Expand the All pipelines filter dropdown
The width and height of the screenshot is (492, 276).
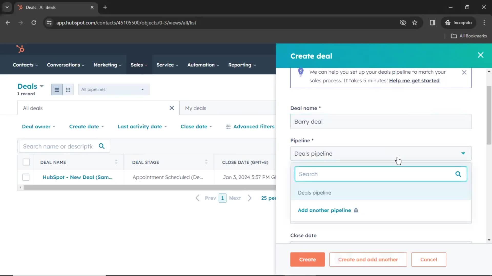point(113,89)
